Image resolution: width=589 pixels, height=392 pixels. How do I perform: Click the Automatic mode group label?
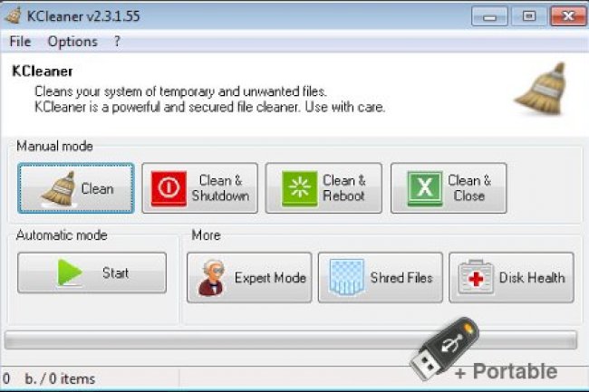(62, 235)
